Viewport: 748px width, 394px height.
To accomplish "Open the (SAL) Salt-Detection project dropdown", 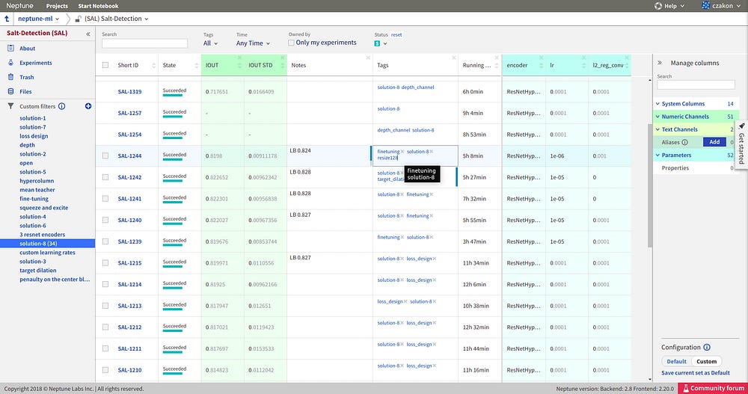I will point(117,19).
